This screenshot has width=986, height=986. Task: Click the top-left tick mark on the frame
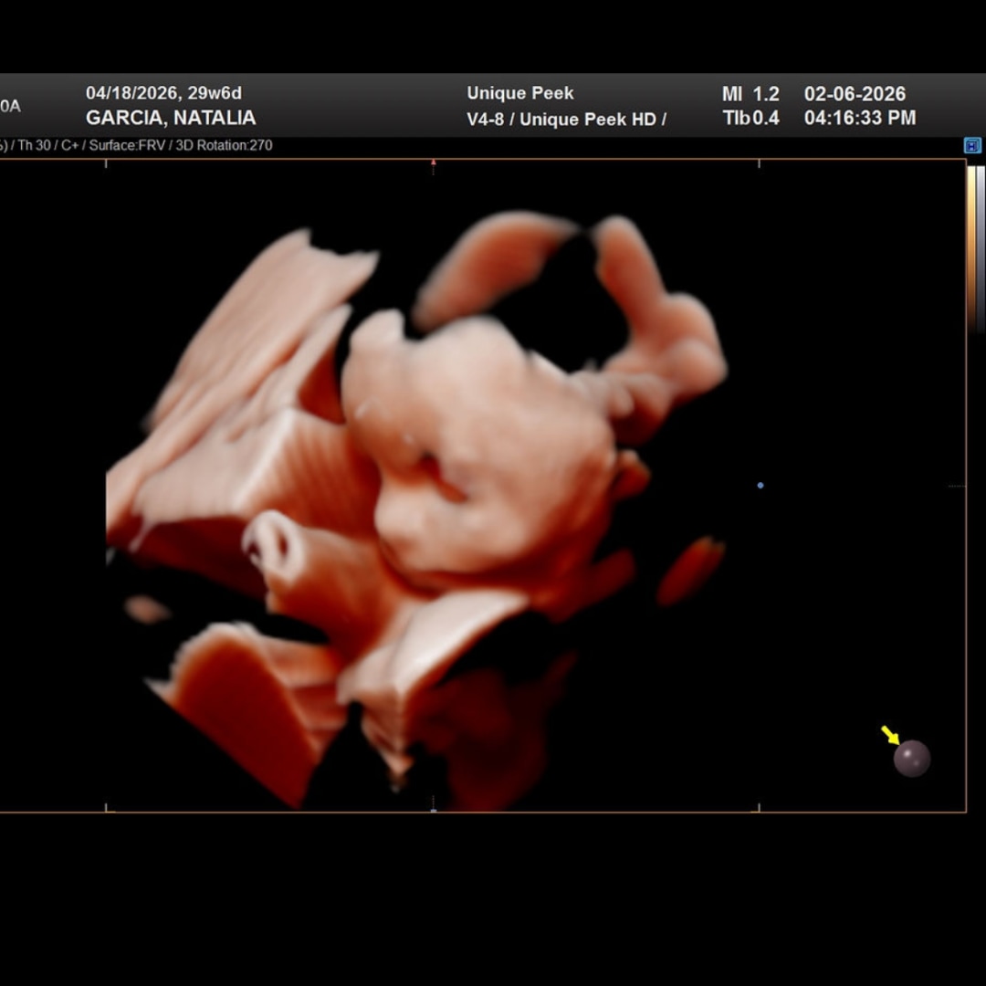pyautogui.click(x=106, y=163)
